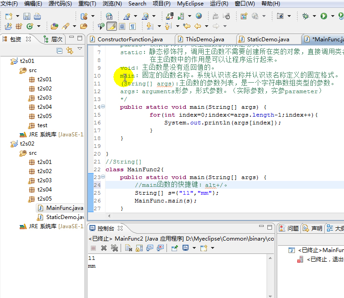Click the console vertical scrollbar up arrow
This screenshot has height=298, width=344.
[270, 258]
